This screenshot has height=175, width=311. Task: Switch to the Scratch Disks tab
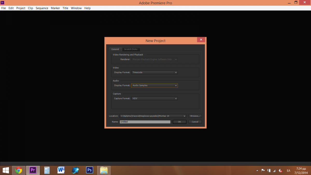click(131, 49)
